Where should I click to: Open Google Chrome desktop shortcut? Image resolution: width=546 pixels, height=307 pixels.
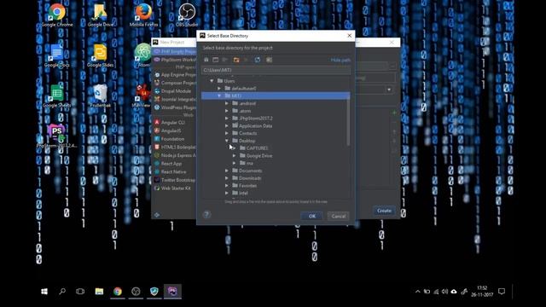[x=57, y=15]
